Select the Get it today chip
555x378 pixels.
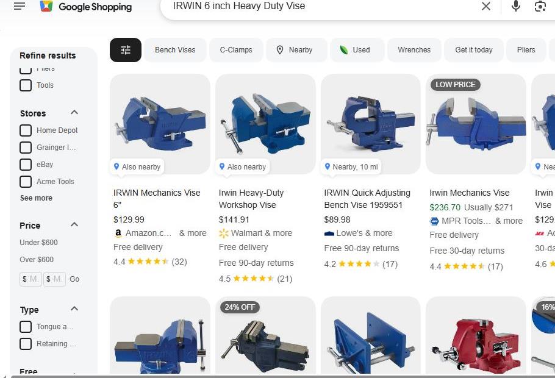[x=474, y=50]
